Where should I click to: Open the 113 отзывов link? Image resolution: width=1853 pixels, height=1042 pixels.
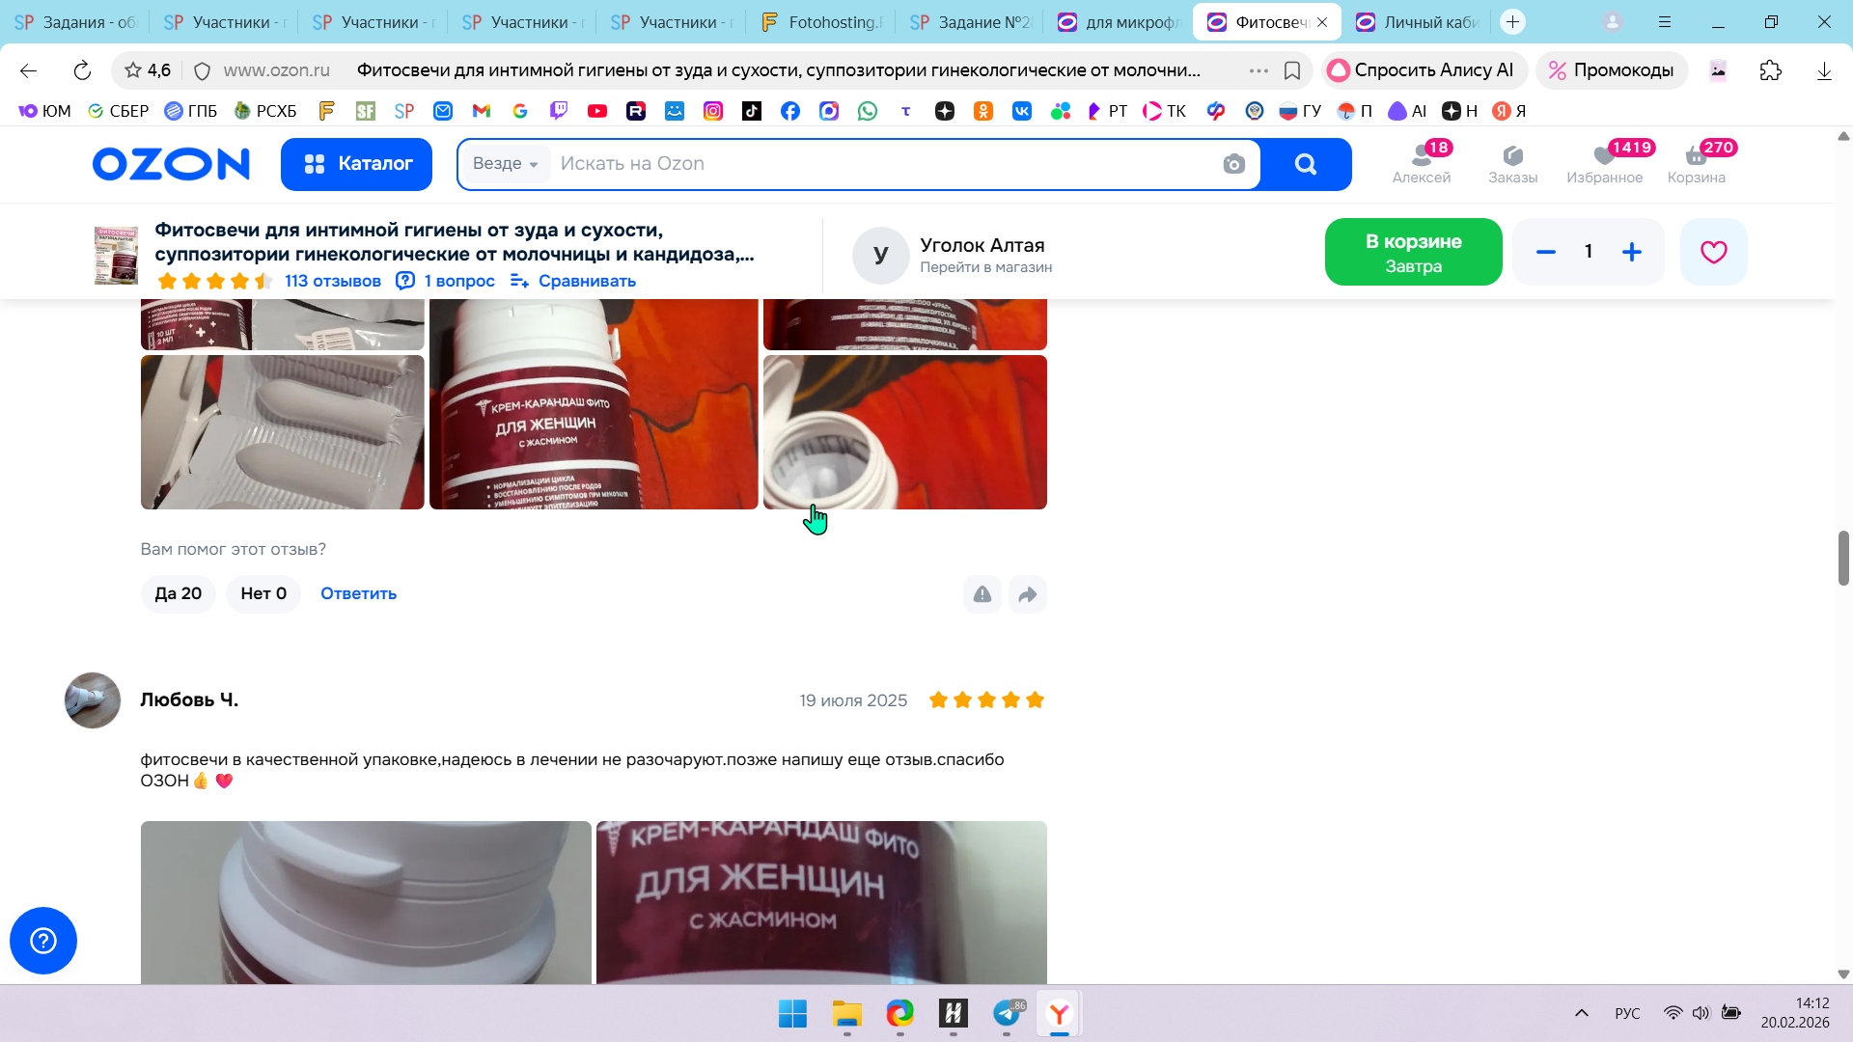[x=332, y=281]
